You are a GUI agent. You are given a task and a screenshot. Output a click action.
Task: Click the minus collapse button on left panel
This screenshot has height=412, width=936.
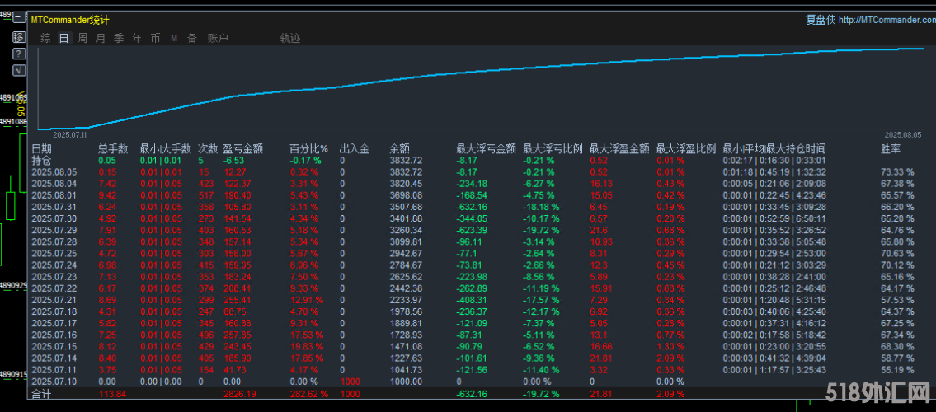(18, 18)
